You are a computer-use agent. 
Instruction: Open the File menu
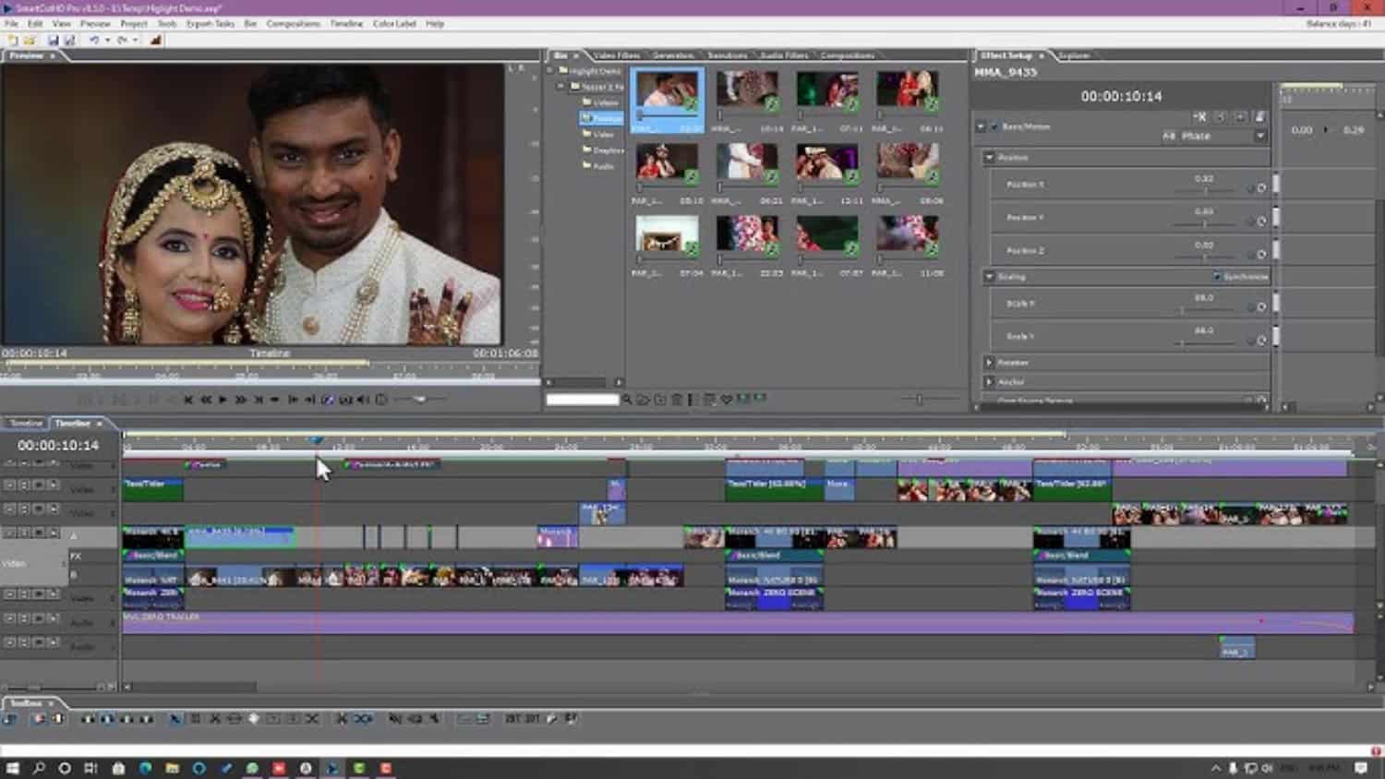tap(11, 24)
